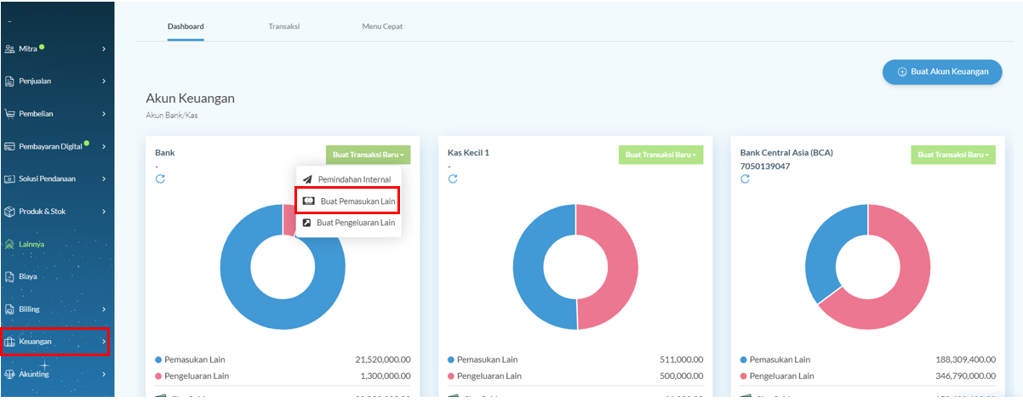Expand the Pembelian submenu arrow

point(104,114)
